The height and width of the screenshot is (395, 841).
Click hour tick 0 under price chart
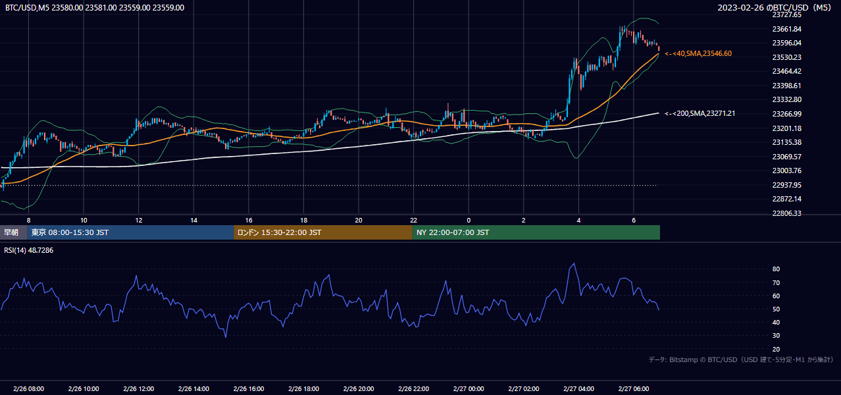pyautogui.click(x=469, y=220)
